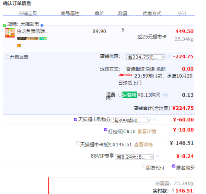Check the 朋友代付 option
Image resolution: width=206 pixels, height=194 pixels.
pos(144,166)
